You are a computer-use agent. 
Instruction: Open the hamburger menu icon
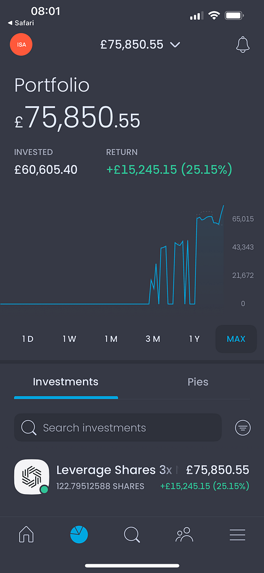click(x=238, y=535)
